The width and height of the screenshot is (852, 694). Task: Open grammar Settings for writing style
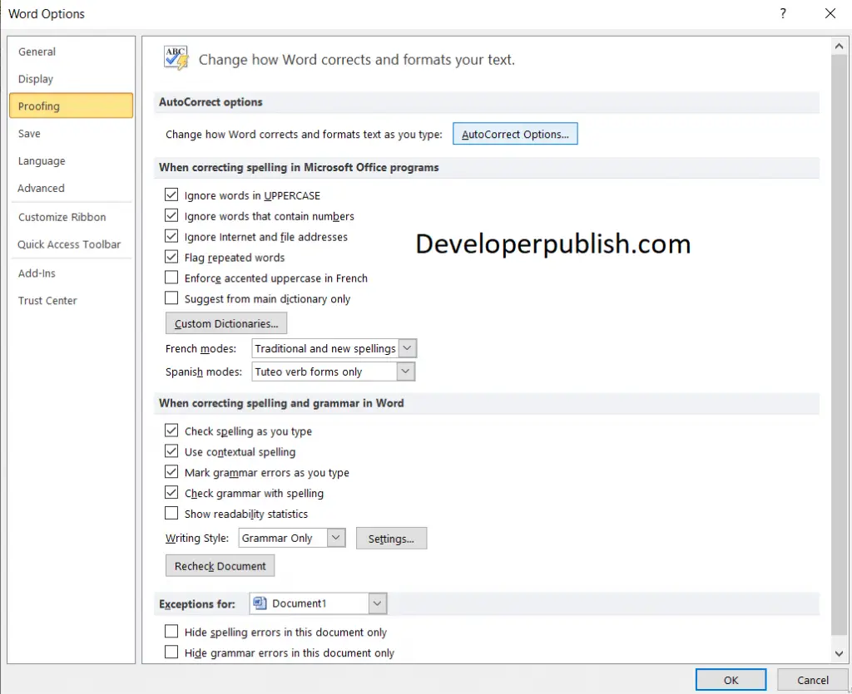coord(391,539)
